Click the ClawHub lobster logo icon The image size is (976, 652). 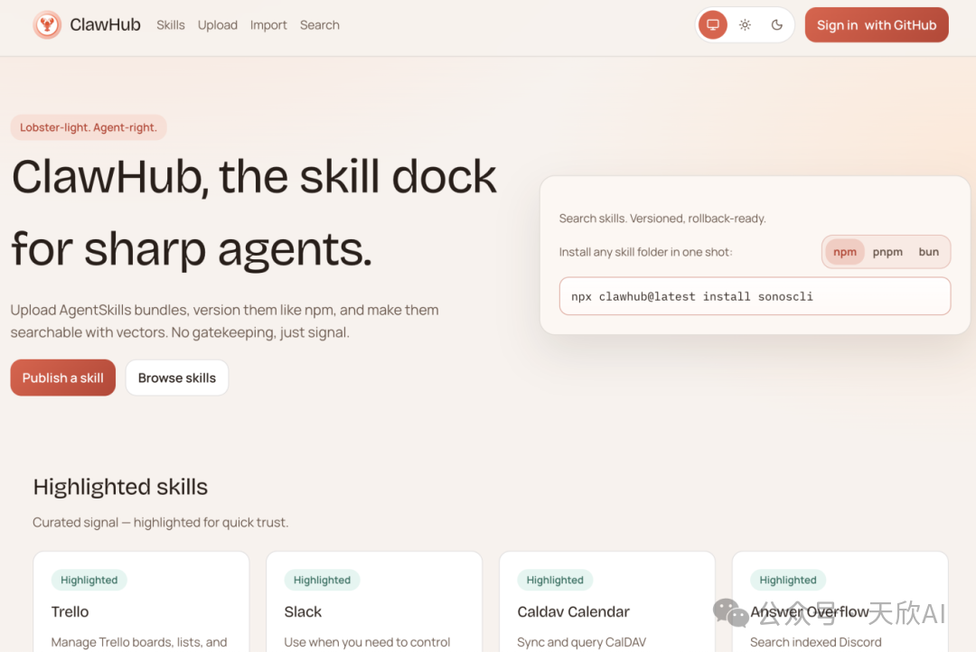(47, 25)
